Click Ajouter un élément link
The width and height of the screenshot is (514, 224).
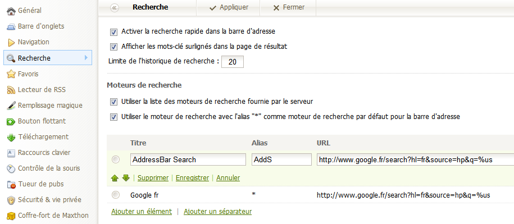[142, 211]
